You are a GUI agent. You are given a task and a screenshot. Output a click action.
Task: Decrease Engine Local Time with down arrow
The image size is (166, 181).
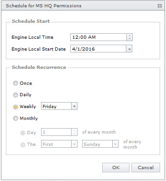click(x=130, y=39)
